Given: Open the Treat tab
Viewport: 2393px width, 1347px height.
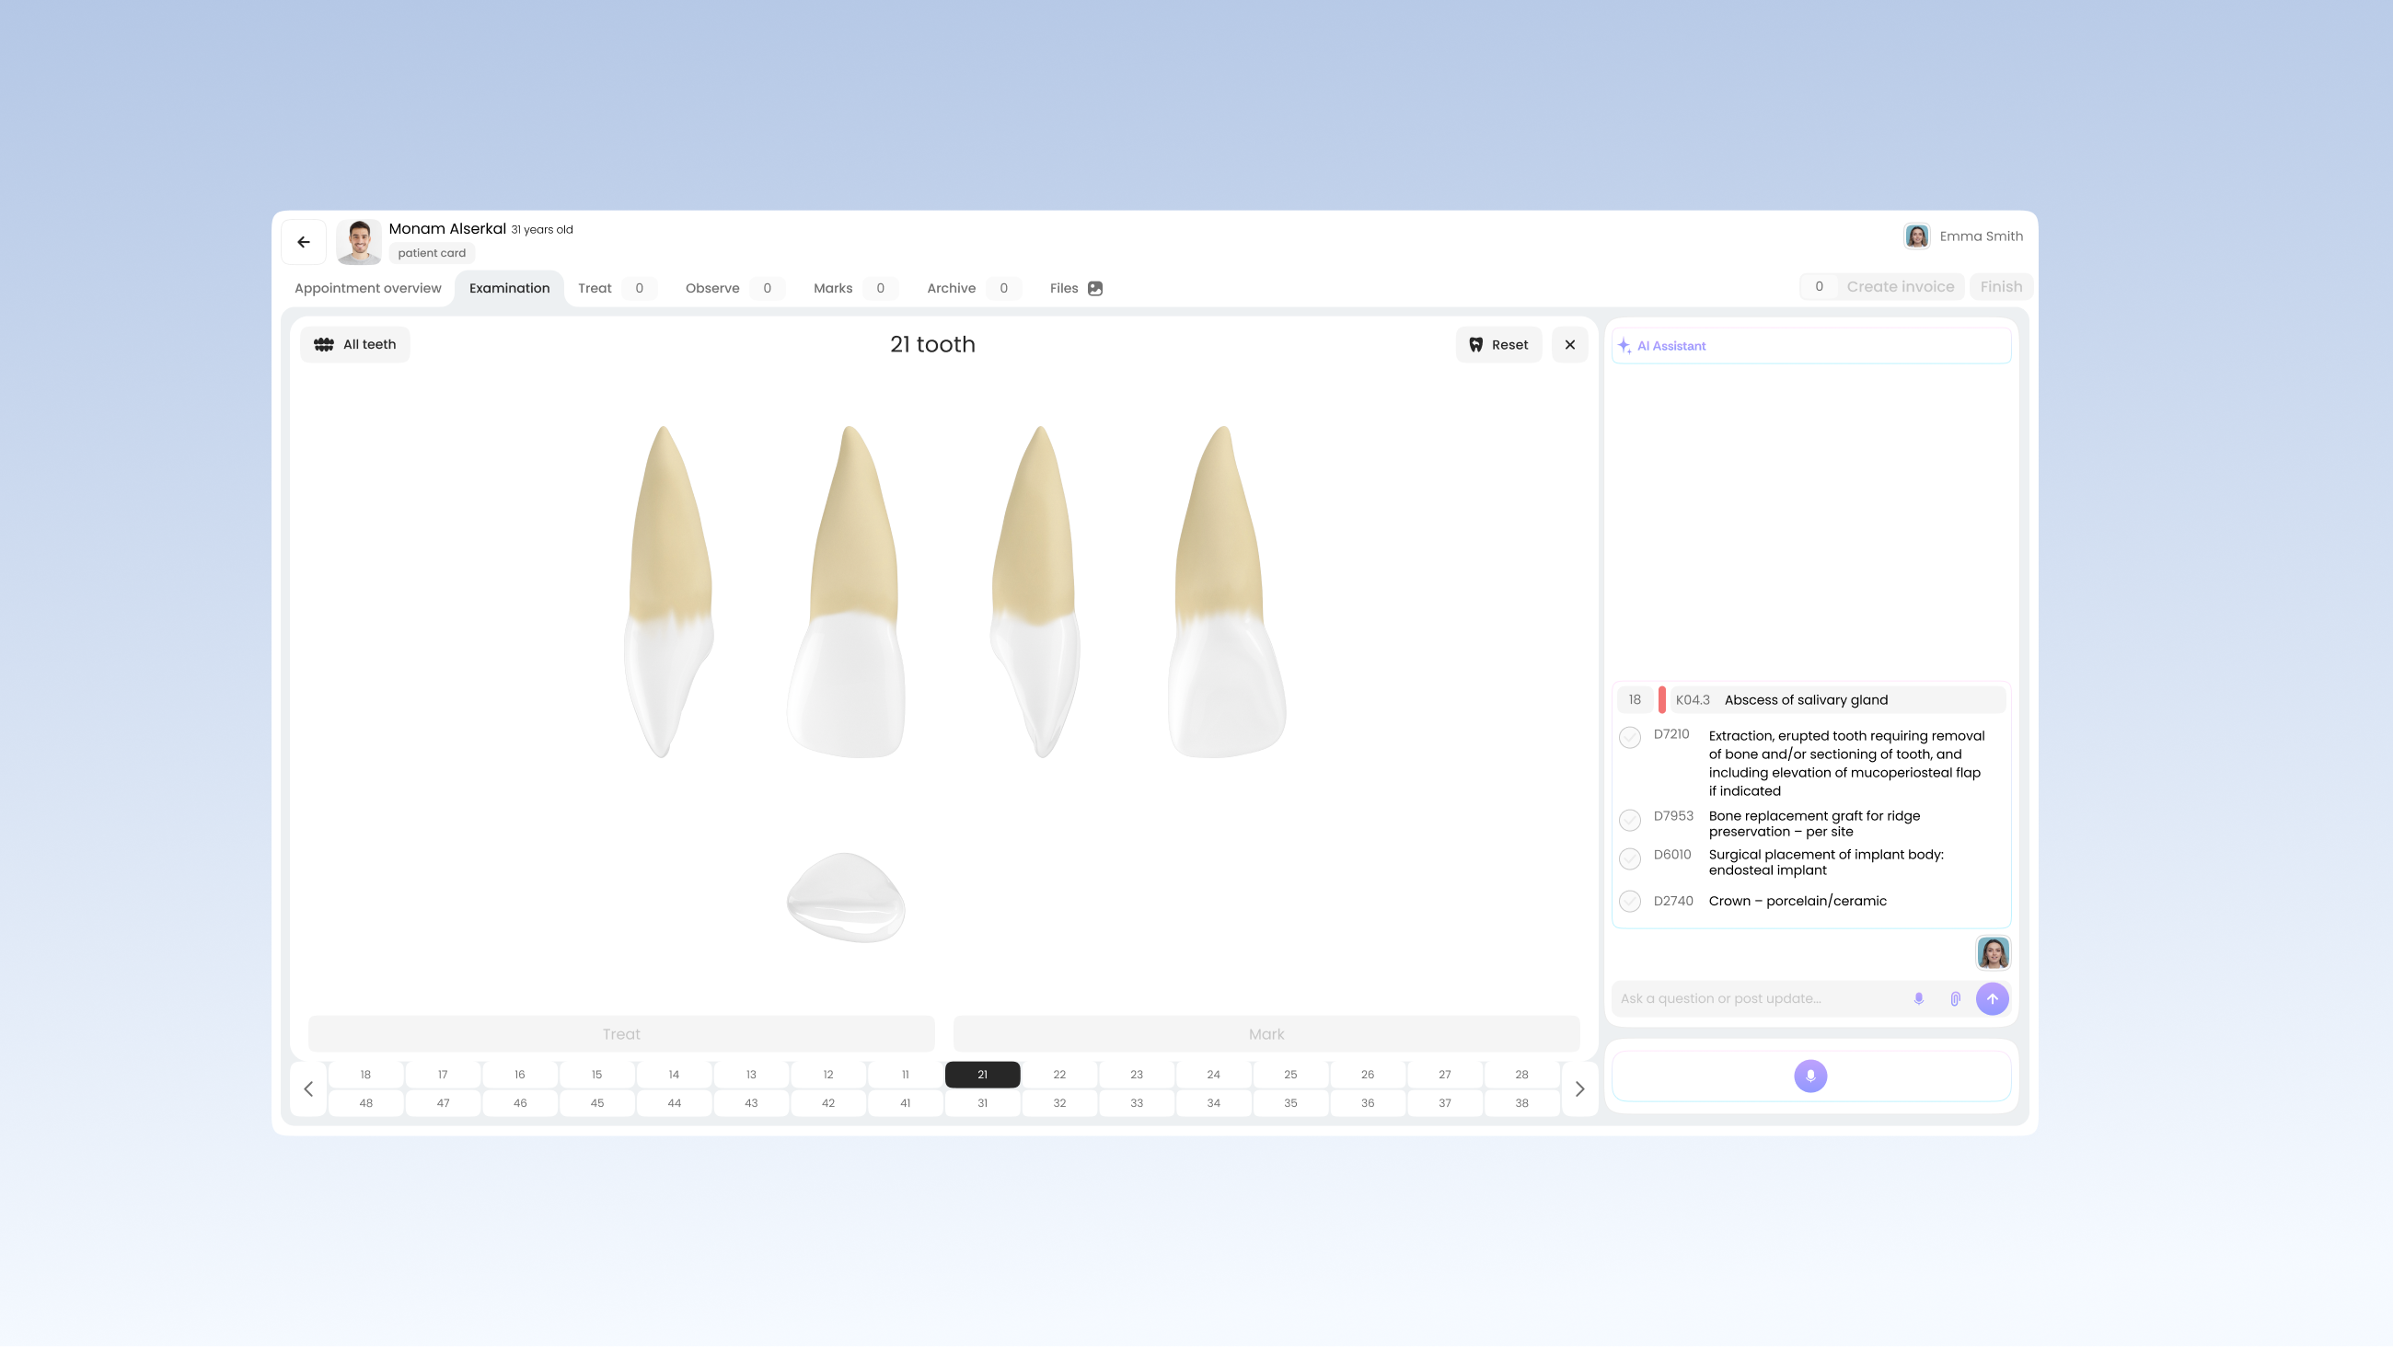Looking at the screenshot, I should coord(616,288).
